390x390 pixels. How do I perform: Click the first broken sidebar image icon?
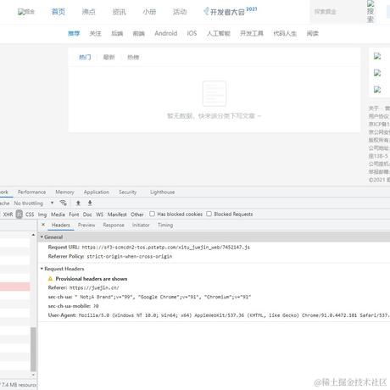click(x=377, y=56)
